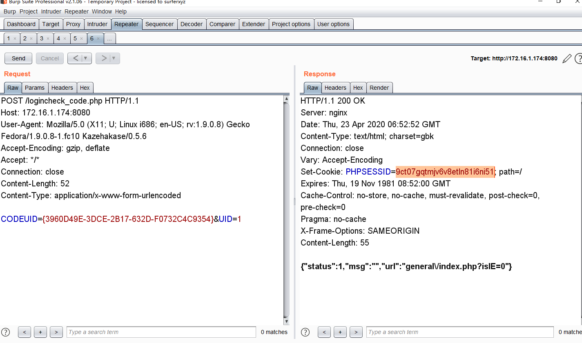Go back in request history

(x=75, y=58)
